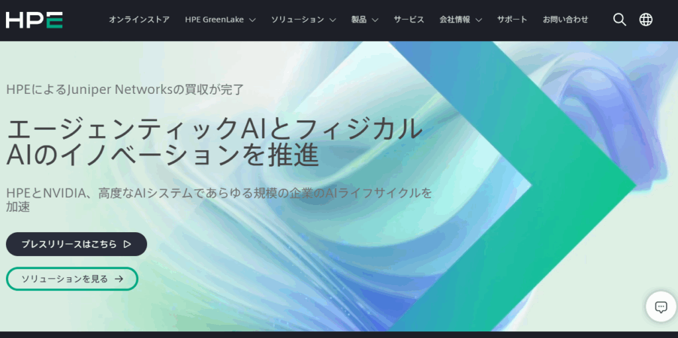Click the ソリューションを見る button
Screen dimensions: 678x338
[72, 279]
